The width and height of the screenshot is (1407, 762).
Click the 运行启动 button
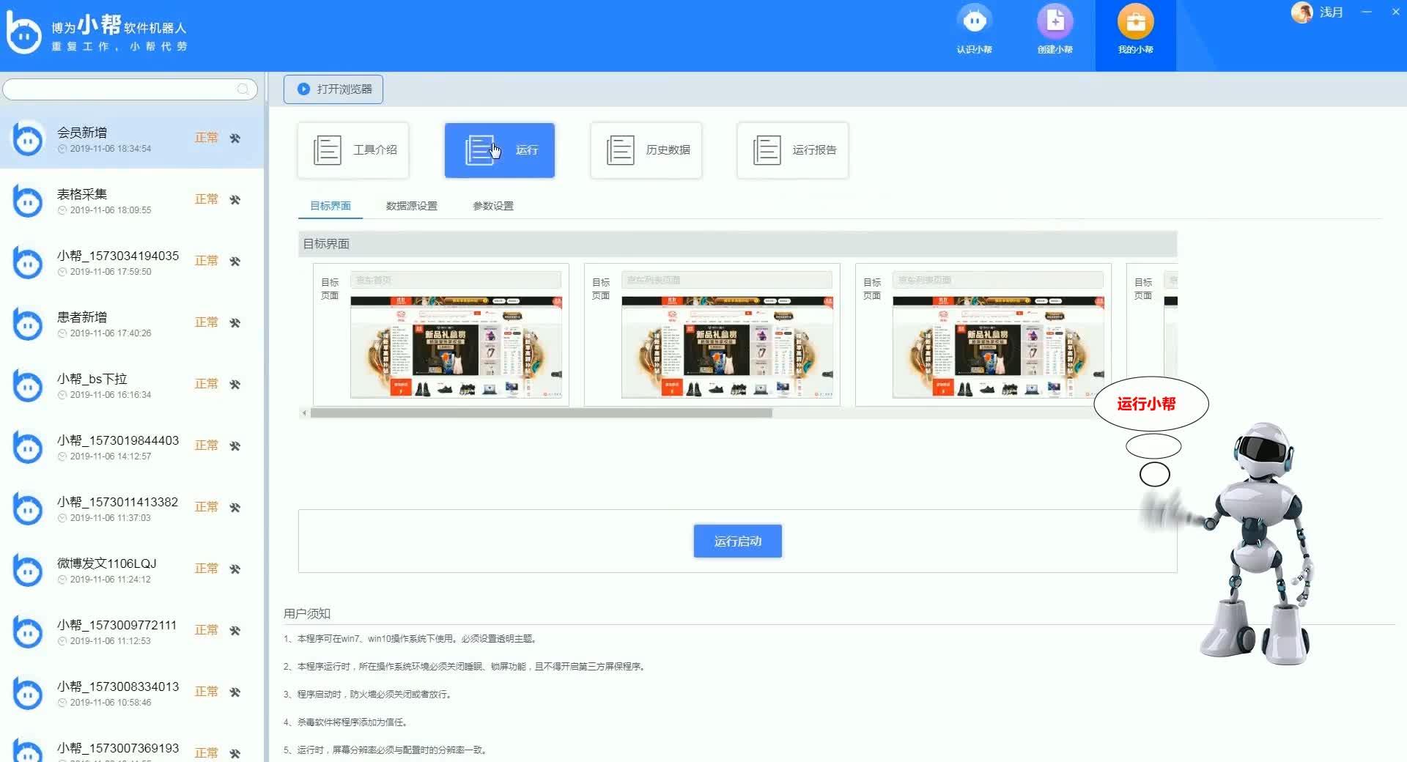click(x=738, y=541)
